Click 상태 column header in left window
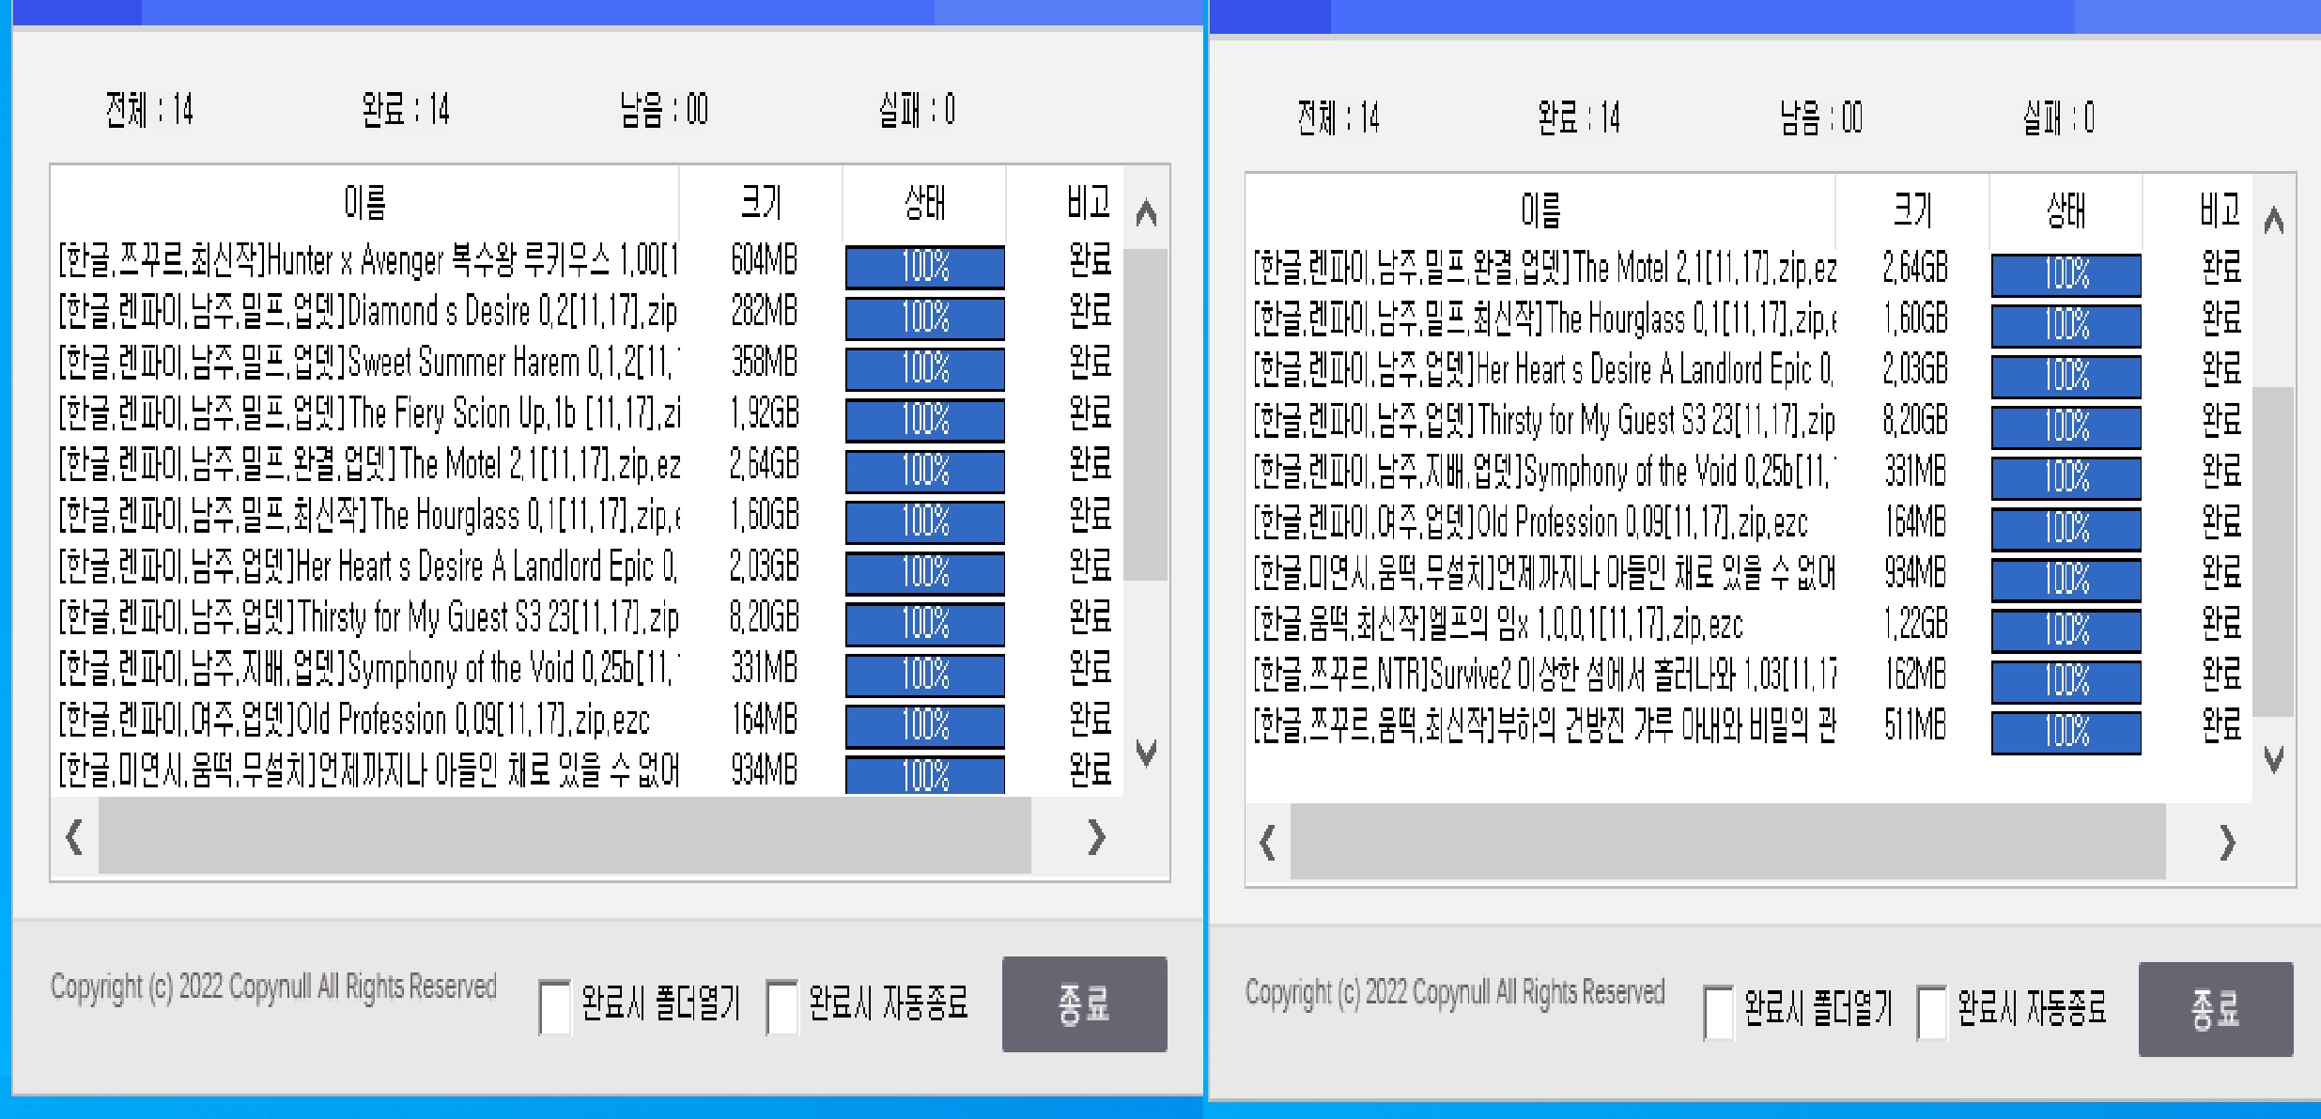This screenshot has width=2321, height=1119. [924, 202]
